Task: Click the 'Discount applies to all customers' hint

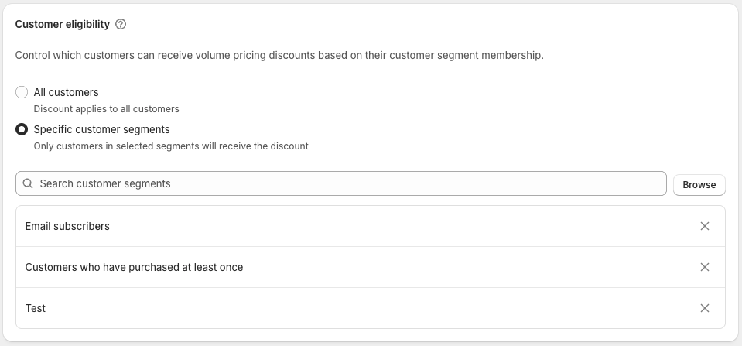Action: (106, 109)
